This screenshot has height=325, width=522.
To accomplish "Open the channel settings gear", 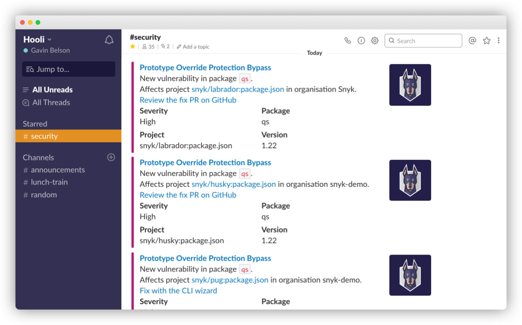I will click(x=375, y=40).
